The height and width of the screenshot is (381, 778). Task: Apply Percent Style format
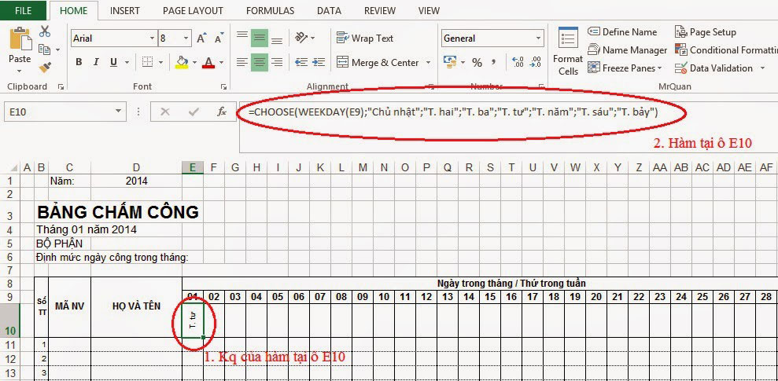tap(477, 62)
